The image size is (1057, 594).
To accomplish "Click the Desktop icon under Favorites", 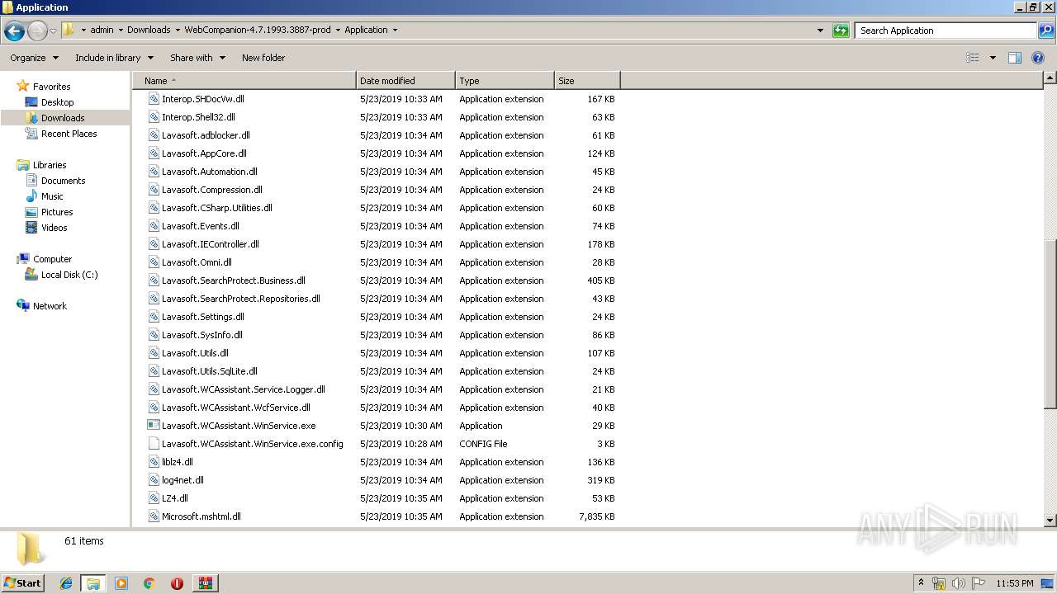I will pos(31,102).
